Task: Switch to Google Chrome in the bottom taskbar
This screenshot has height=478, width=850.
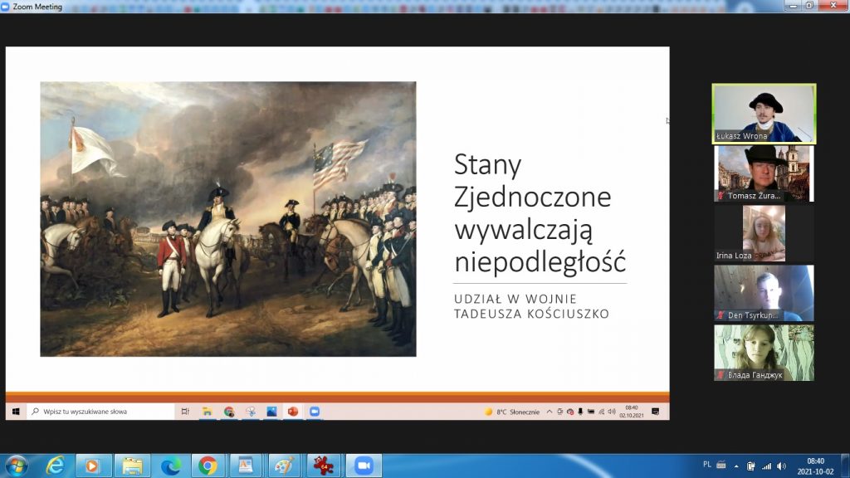Action: (x=208, y=466)
